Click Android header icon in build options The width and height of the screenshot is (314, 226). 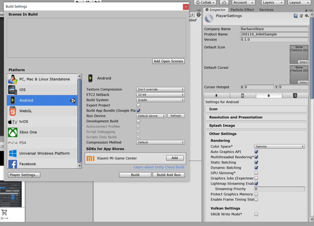[x=90, y=78]
